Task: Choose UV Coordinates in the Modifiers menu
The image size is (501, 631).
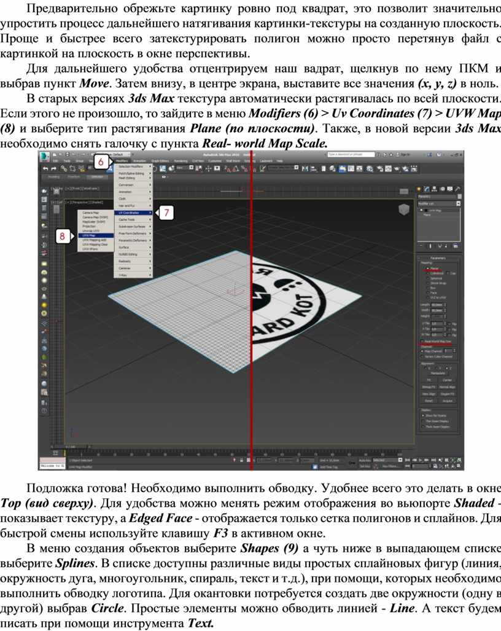Action: (x=133, y=213)
